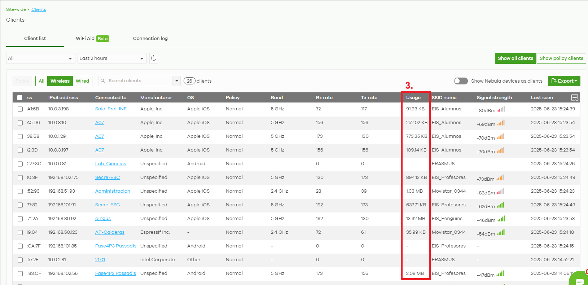Sort by the Last seen column header
Viewport: 588px width, 285px height.
tap(542, 97)
